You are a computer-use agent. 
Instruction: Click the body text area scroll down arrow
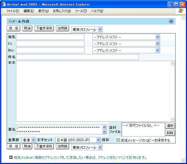coord(172,119)
